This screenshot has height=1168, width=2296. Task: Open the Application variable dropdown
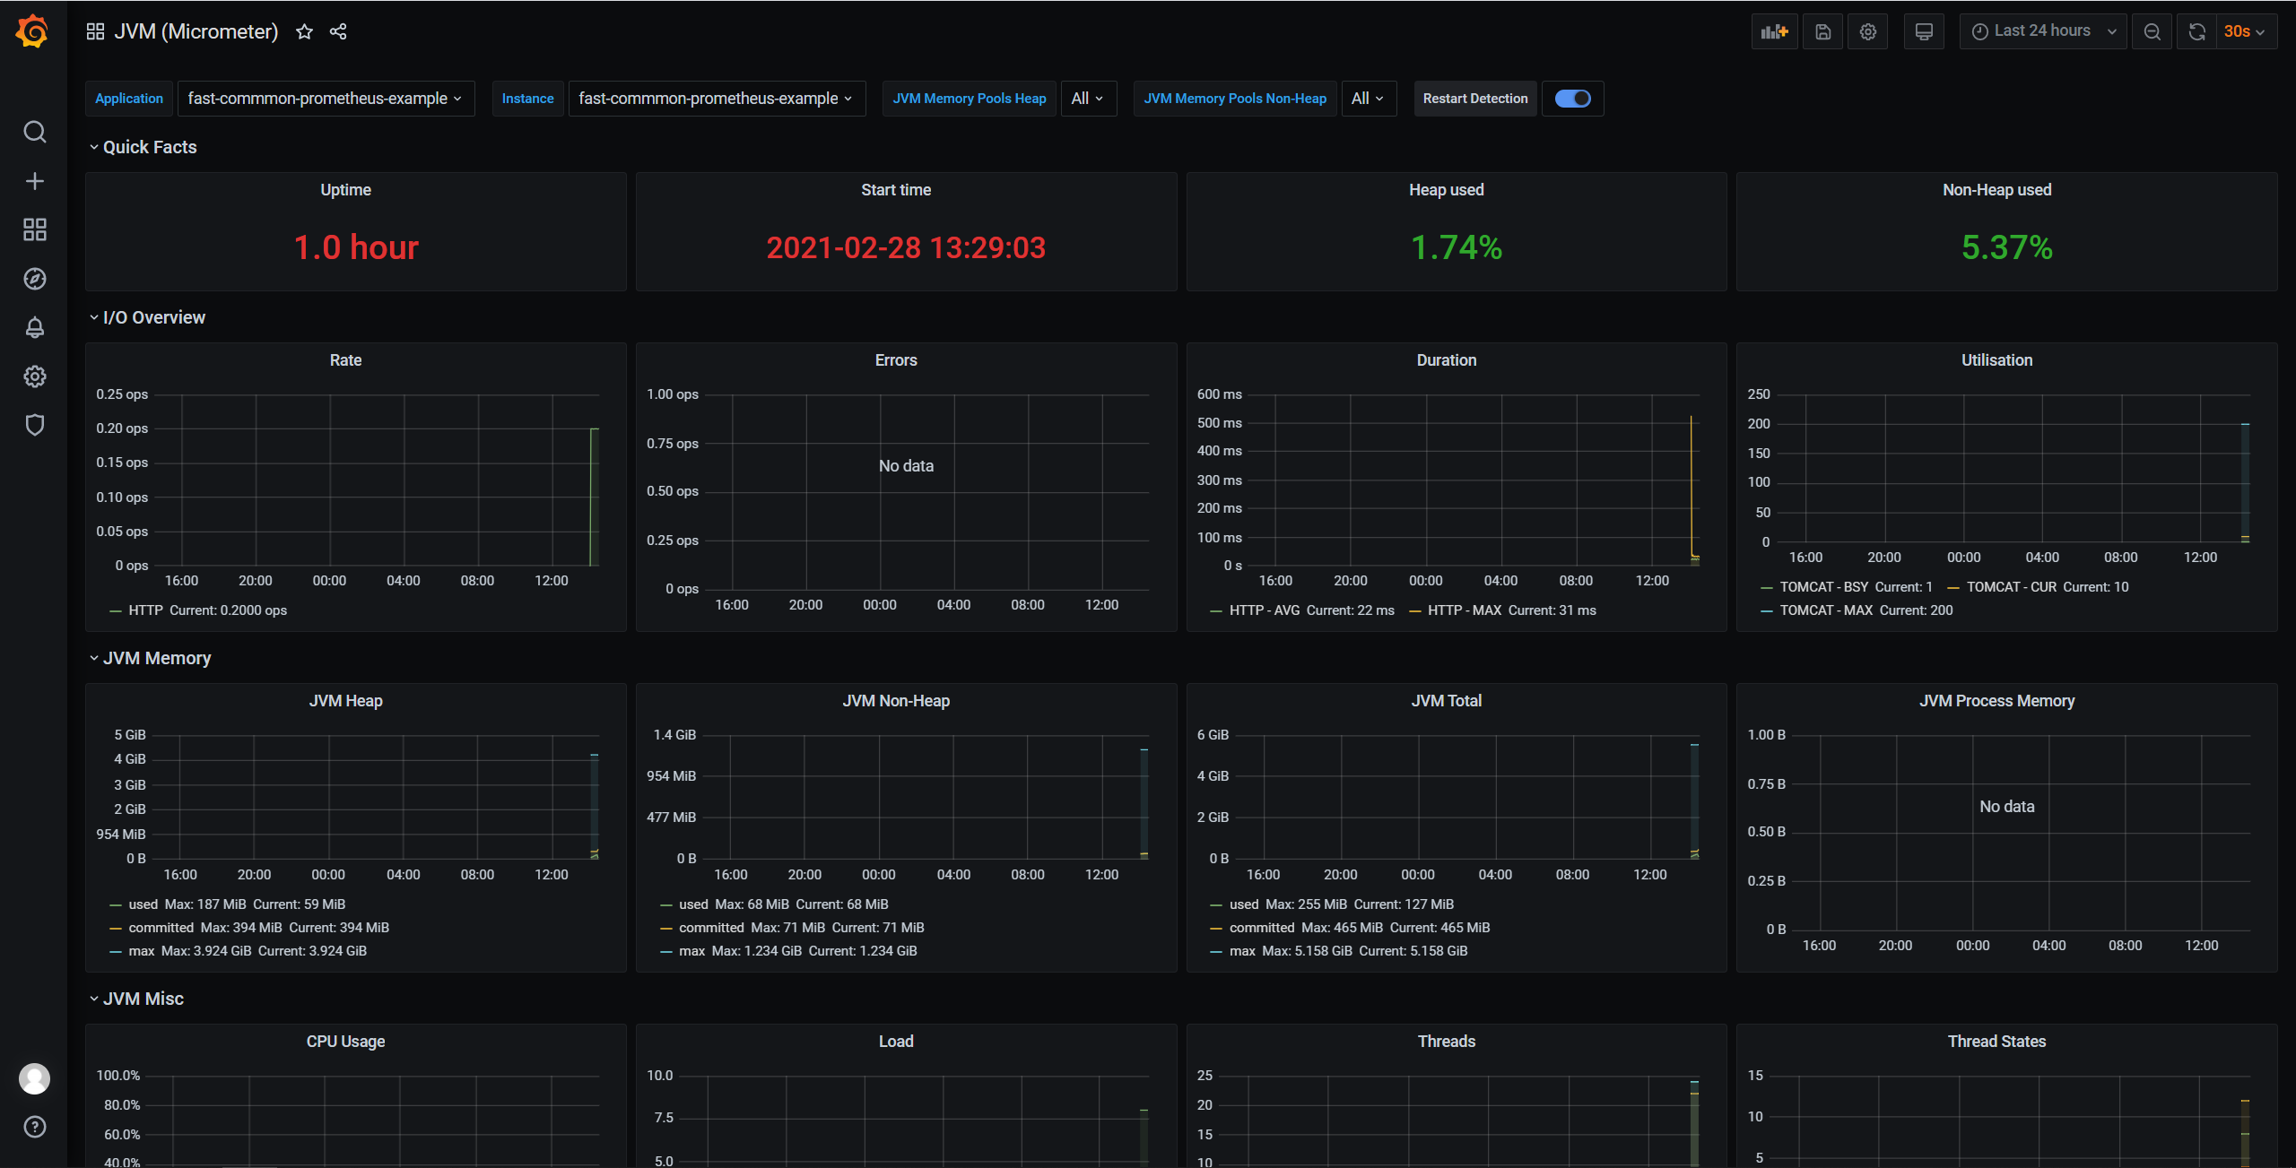tap(326, 99)
